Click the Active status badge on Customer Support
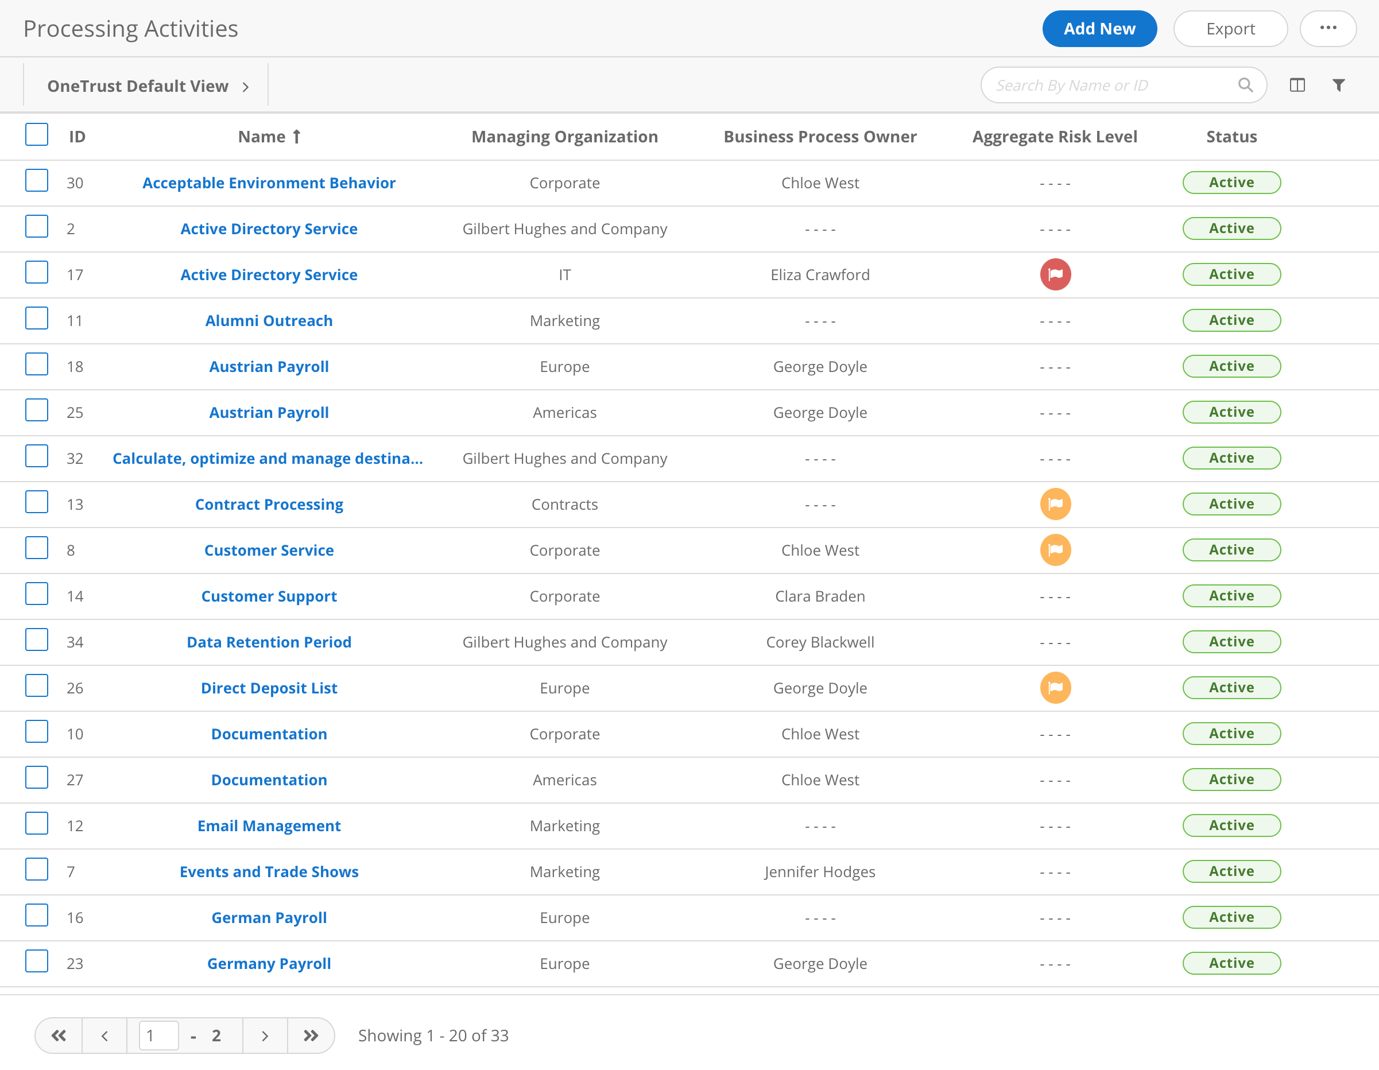Viewport: 1379px width, 1070px height. (x=1231, y=595)
